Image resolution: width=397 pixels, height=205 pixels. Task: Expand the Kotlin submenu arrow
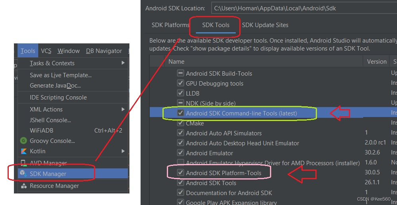tap(123, 151)
